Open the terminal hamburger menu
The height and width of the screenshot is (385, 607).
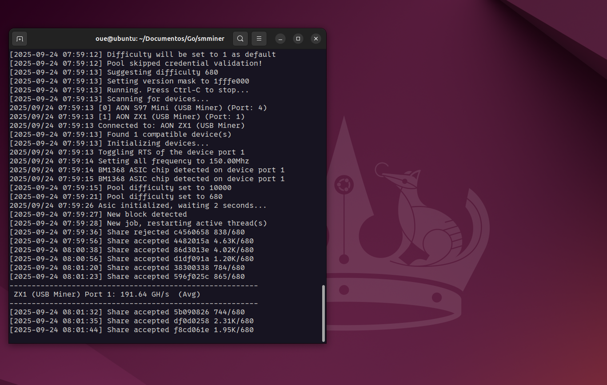pos(259,39)
